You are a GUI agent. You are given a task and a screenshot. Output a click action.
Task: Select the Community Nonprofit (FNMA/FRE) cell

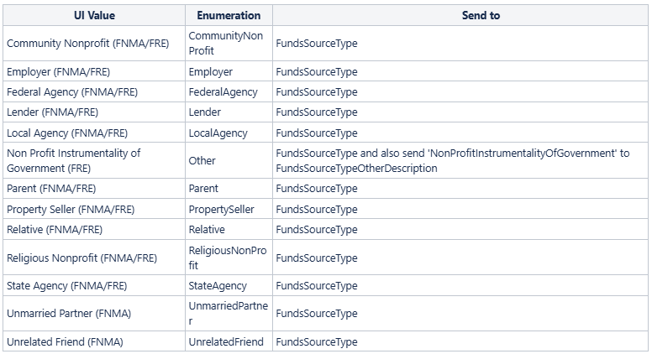pyautogui.click(x=94, y=43)
